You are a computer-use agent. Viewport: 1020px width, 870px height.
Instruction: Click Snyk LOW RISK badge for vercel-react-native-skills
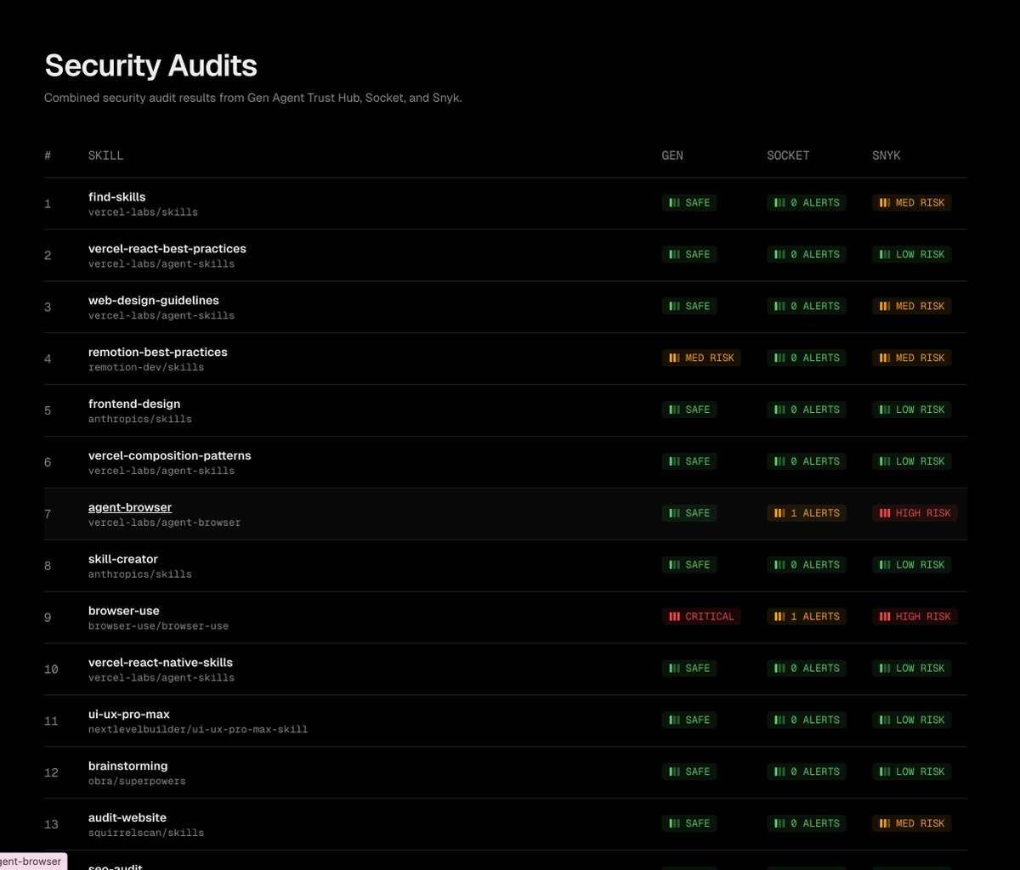tap(911, 669)
